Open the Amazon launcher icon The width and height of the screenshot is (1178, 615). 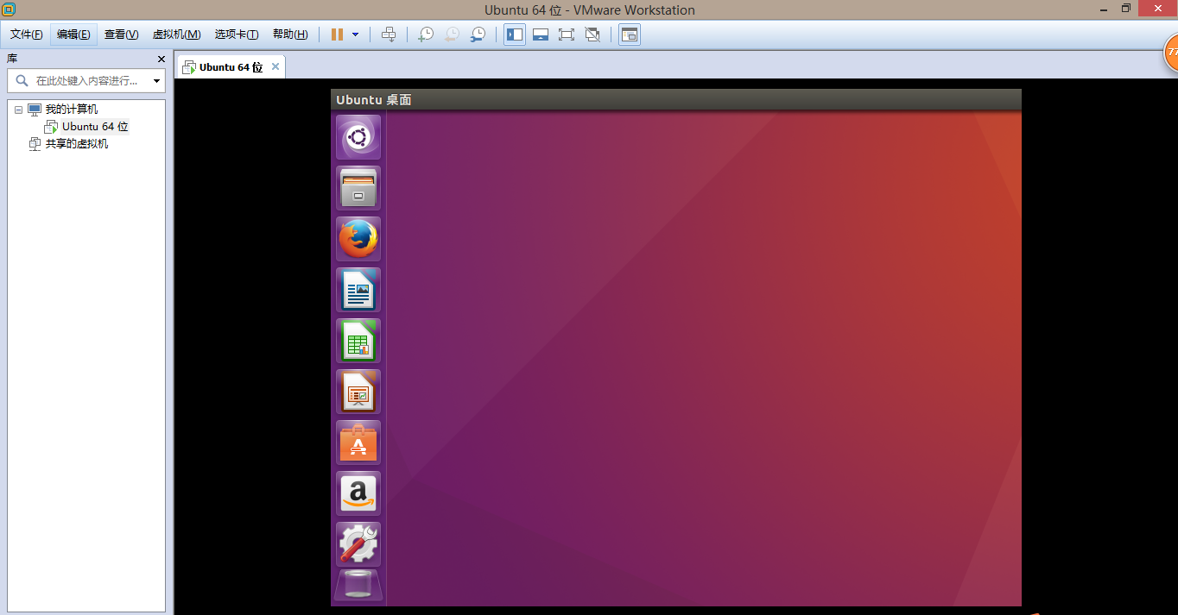click(x=358, y=493)
